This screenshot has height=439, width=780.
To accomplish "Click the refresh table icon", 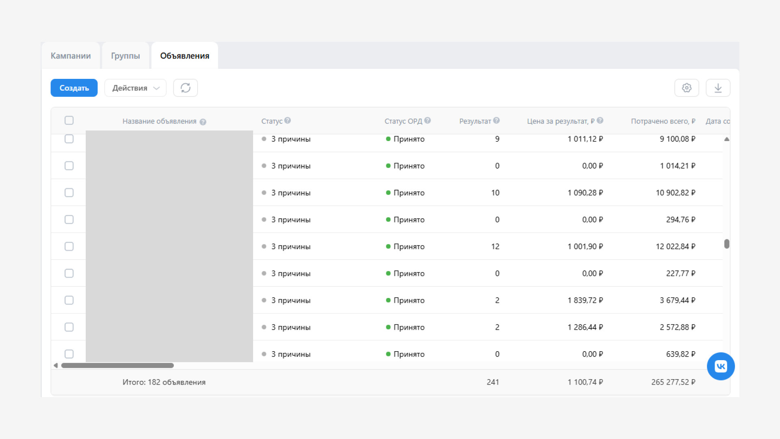I will coord(186,88).
